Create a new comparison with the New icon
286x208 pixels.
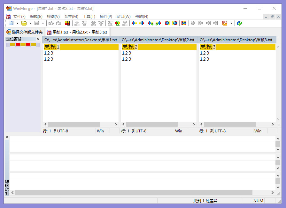pos(12,23)
